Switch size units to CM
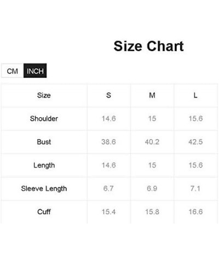Image resolution: width=219 pixels, height=263 pixels. point(12,71)
